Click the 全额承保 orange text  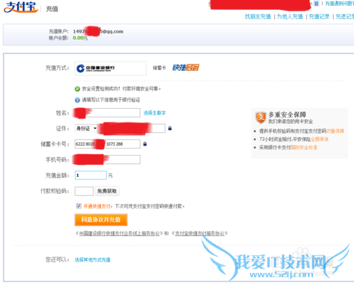click(x=319, y=139)
